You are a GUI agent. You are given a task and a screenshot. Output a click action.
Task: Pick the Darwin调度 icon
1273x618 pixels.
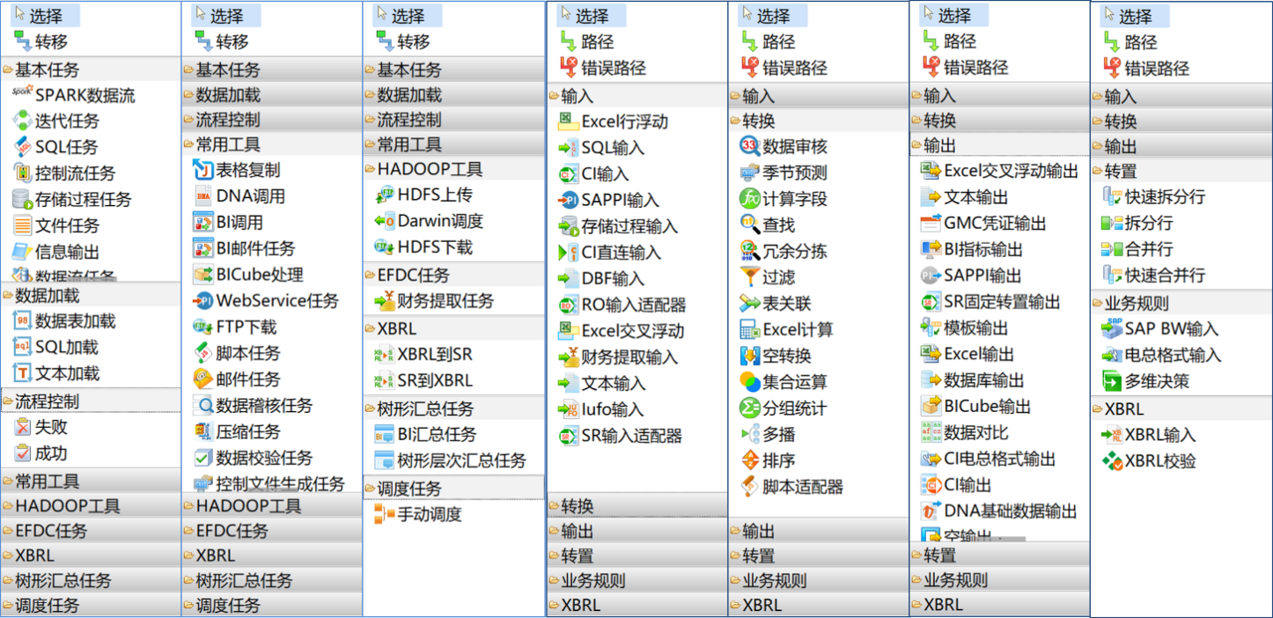tap(385, 221)
